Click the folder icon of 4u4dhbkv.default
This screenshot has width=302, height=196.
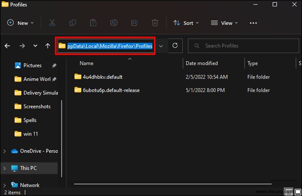coord(78,77)
